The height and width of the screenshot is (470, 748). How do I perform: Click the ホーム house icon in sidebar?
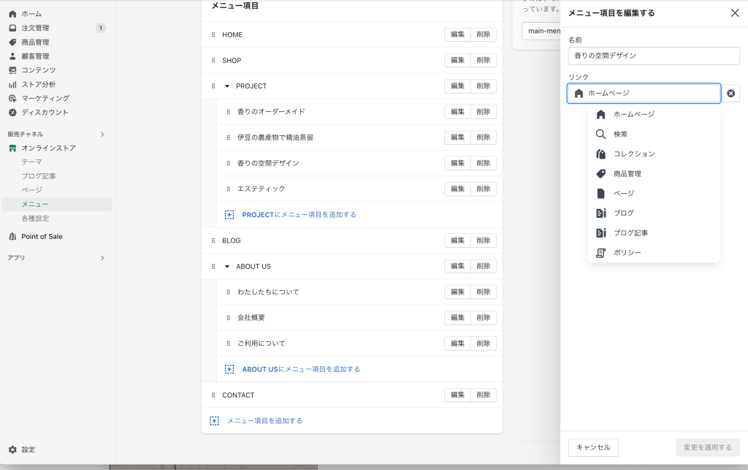tap(12, 14)
